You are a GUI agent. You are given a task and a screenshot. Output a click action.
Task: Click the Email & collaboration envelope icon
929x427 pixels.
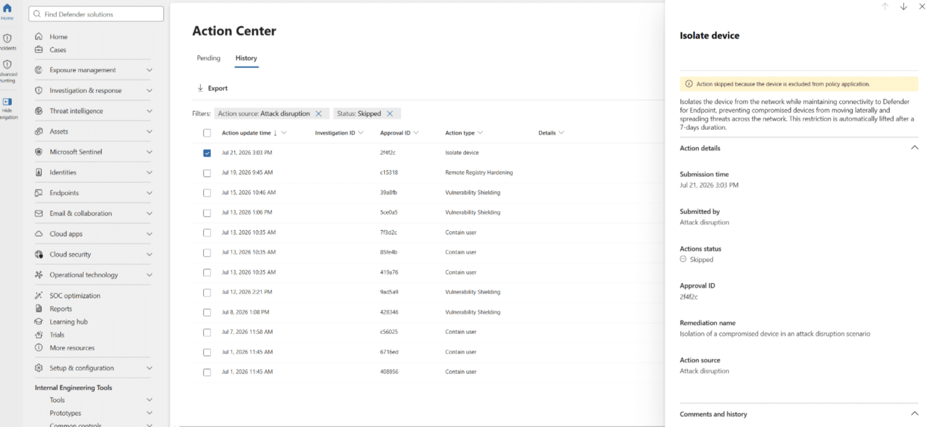(x=39, y=213)
